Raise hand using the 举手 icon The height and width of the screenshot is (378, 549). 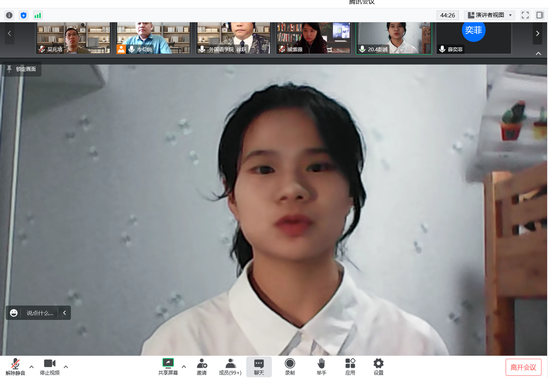321,366
